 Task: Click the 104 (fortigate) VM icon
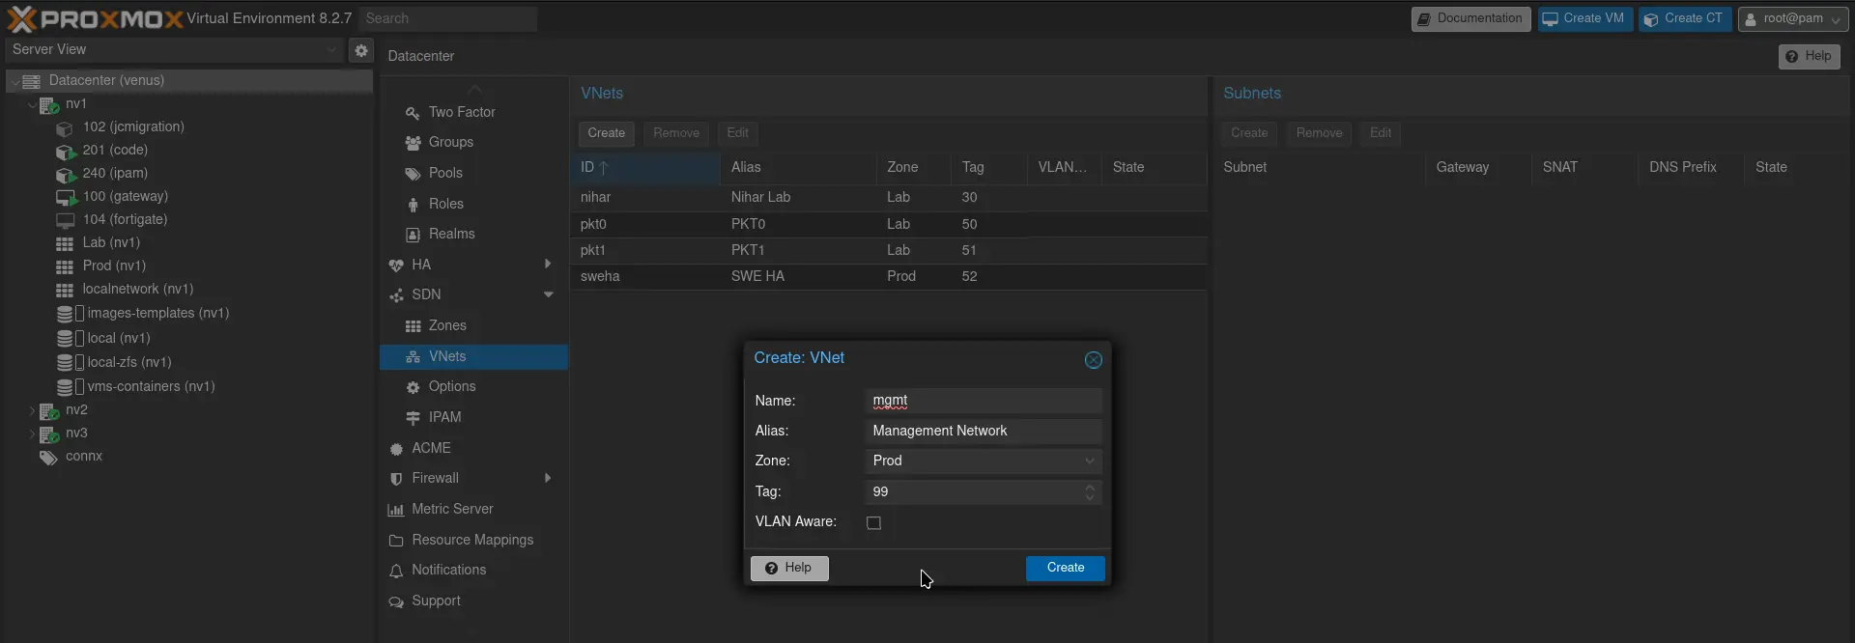click(x=65, y=220)
